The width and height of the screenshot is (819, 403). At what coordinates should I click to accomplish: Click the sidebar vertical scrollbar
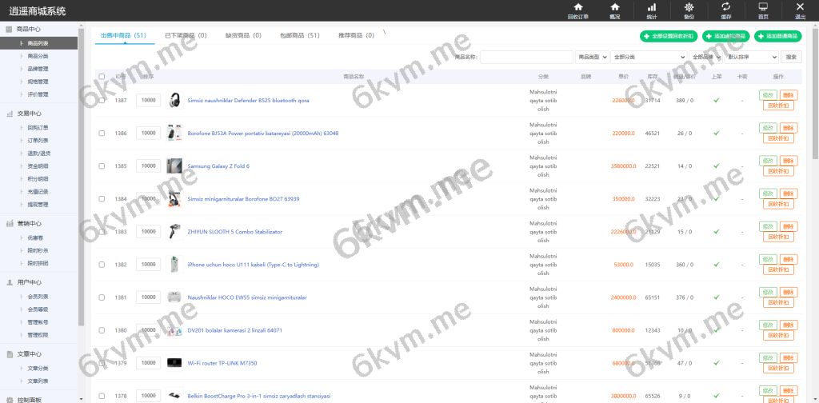point(81,178)
